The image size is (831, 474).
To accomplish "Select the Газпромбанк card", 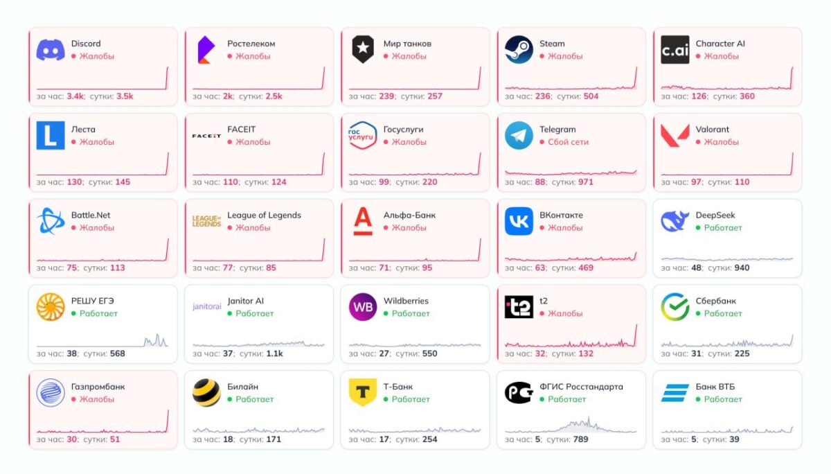I will 102,409.
